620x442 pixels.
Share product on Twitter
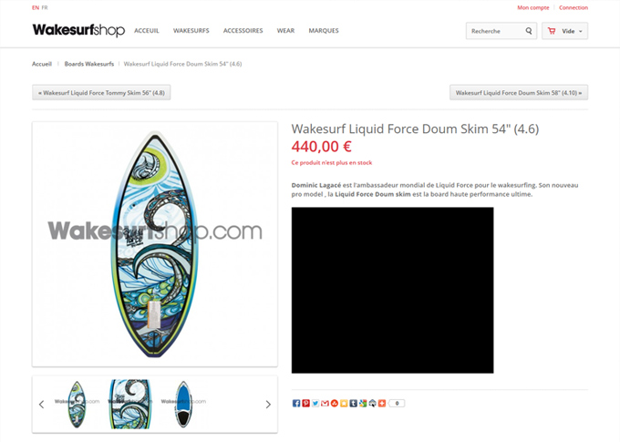coord(315,403)
